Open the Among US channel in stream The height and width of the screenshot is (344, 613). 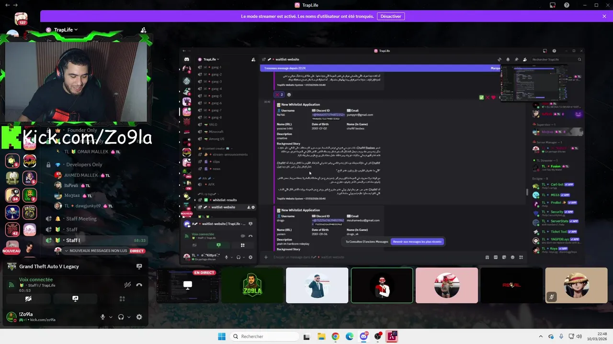[x=216, y=139]
